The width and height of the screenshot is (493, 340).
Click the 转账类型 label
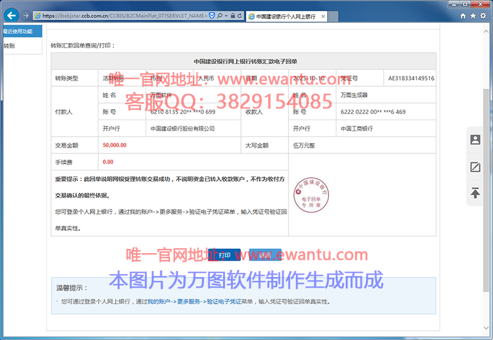coord(67,78)
